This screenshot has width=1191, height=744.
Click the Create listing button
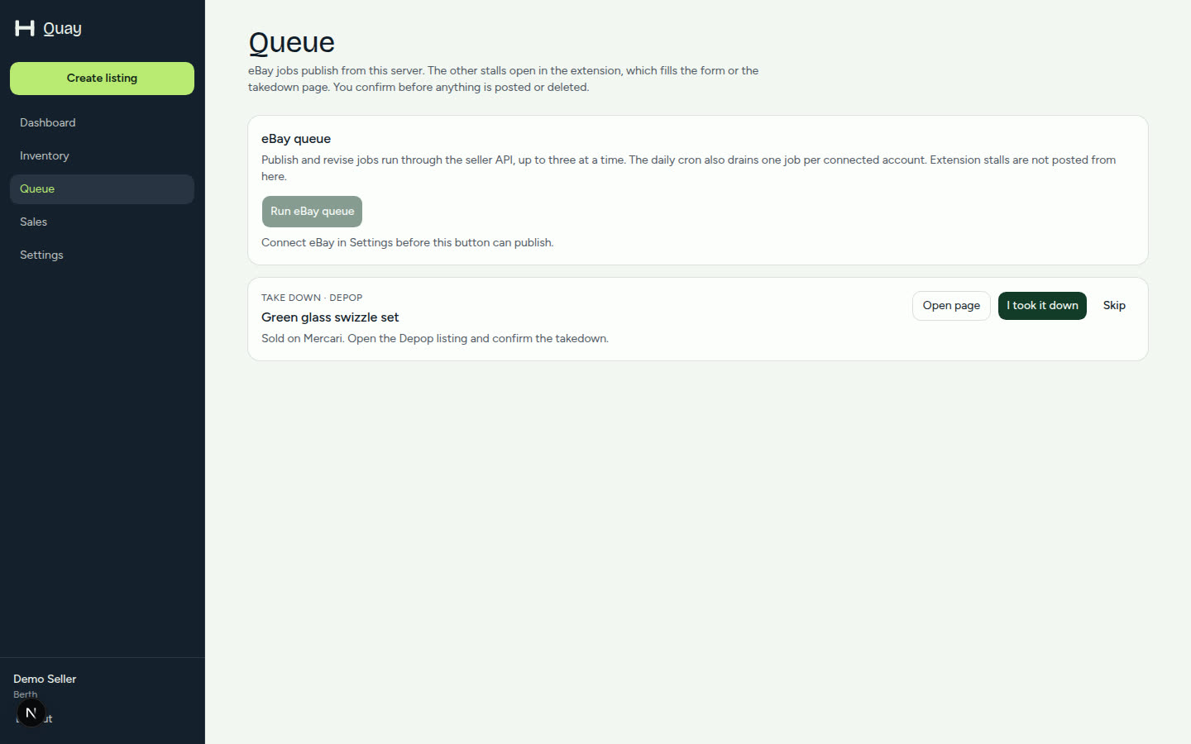102,79
